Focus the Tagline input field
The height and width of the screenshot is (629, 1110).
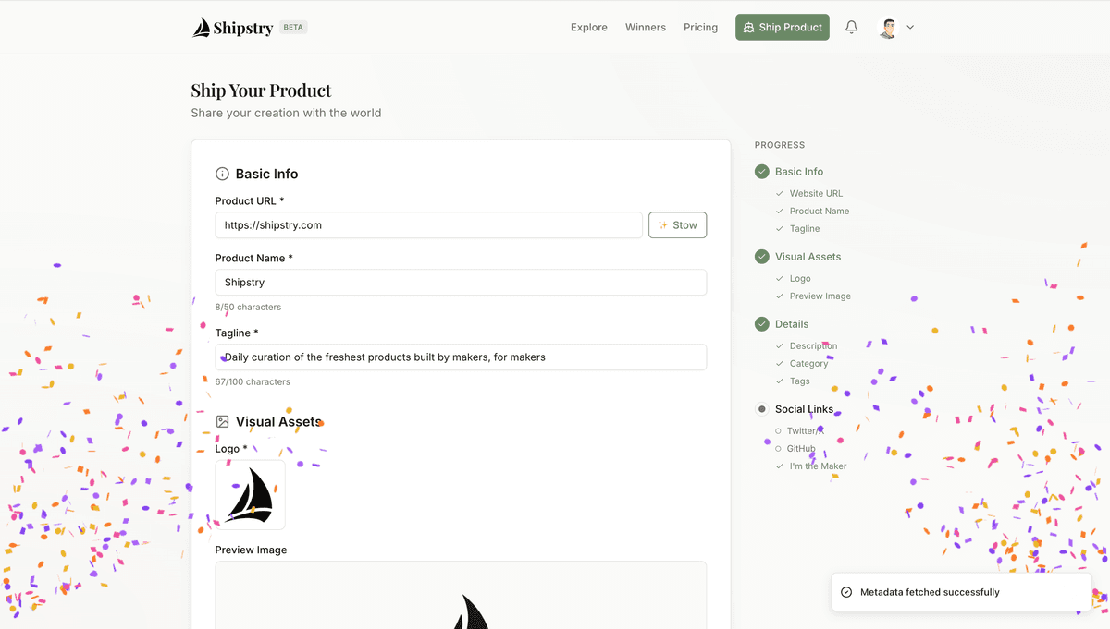point(461,357)
